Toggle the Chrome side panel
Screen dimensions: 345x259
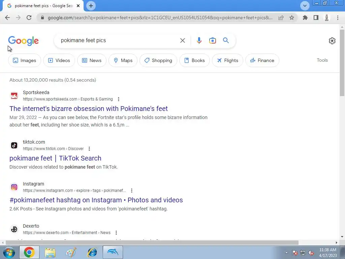pos(316,18)
